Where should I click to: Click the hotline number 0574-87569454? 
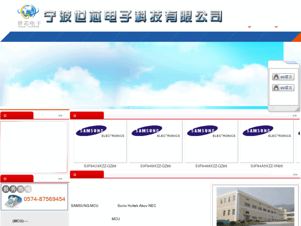(44, 199)
